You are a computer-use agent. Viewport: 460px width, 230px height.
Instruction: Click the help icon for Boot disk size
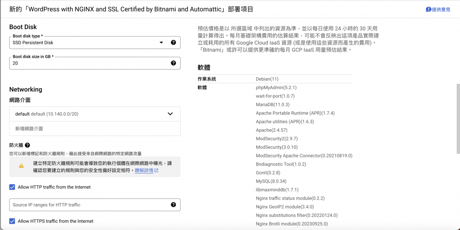pyautogui.click(x=173, y=63)
